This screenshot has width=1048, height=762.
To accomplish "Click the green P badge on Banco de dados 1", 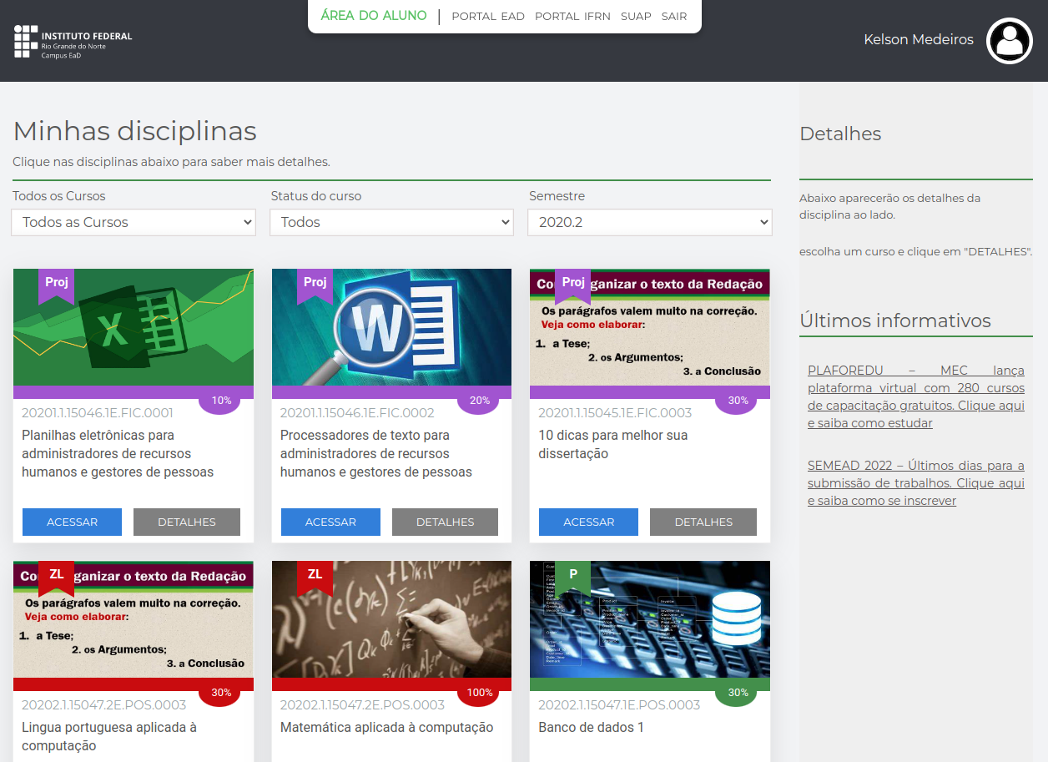I will point(573,578).
